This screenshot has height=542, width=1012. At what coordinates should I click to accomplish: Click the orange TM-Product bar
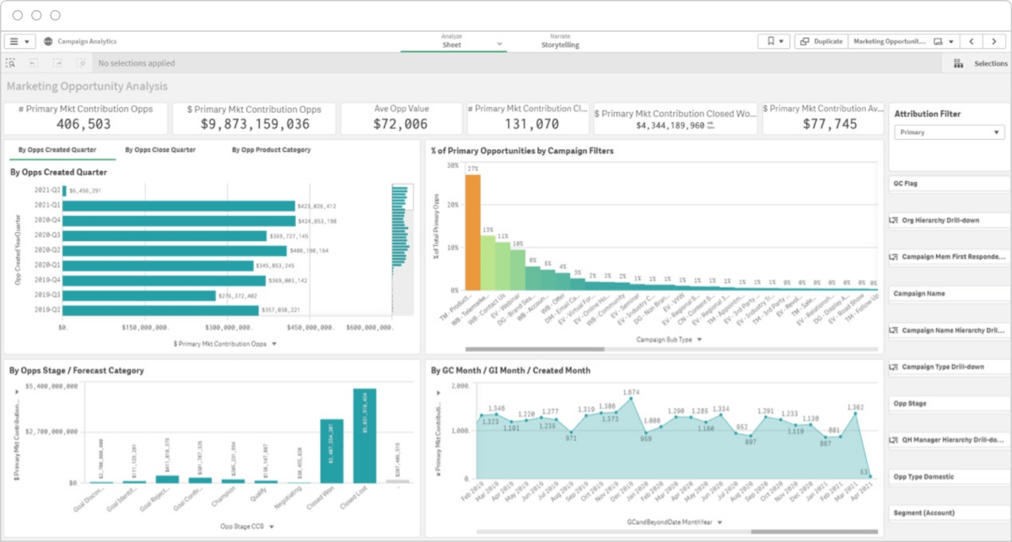[472, 232]
